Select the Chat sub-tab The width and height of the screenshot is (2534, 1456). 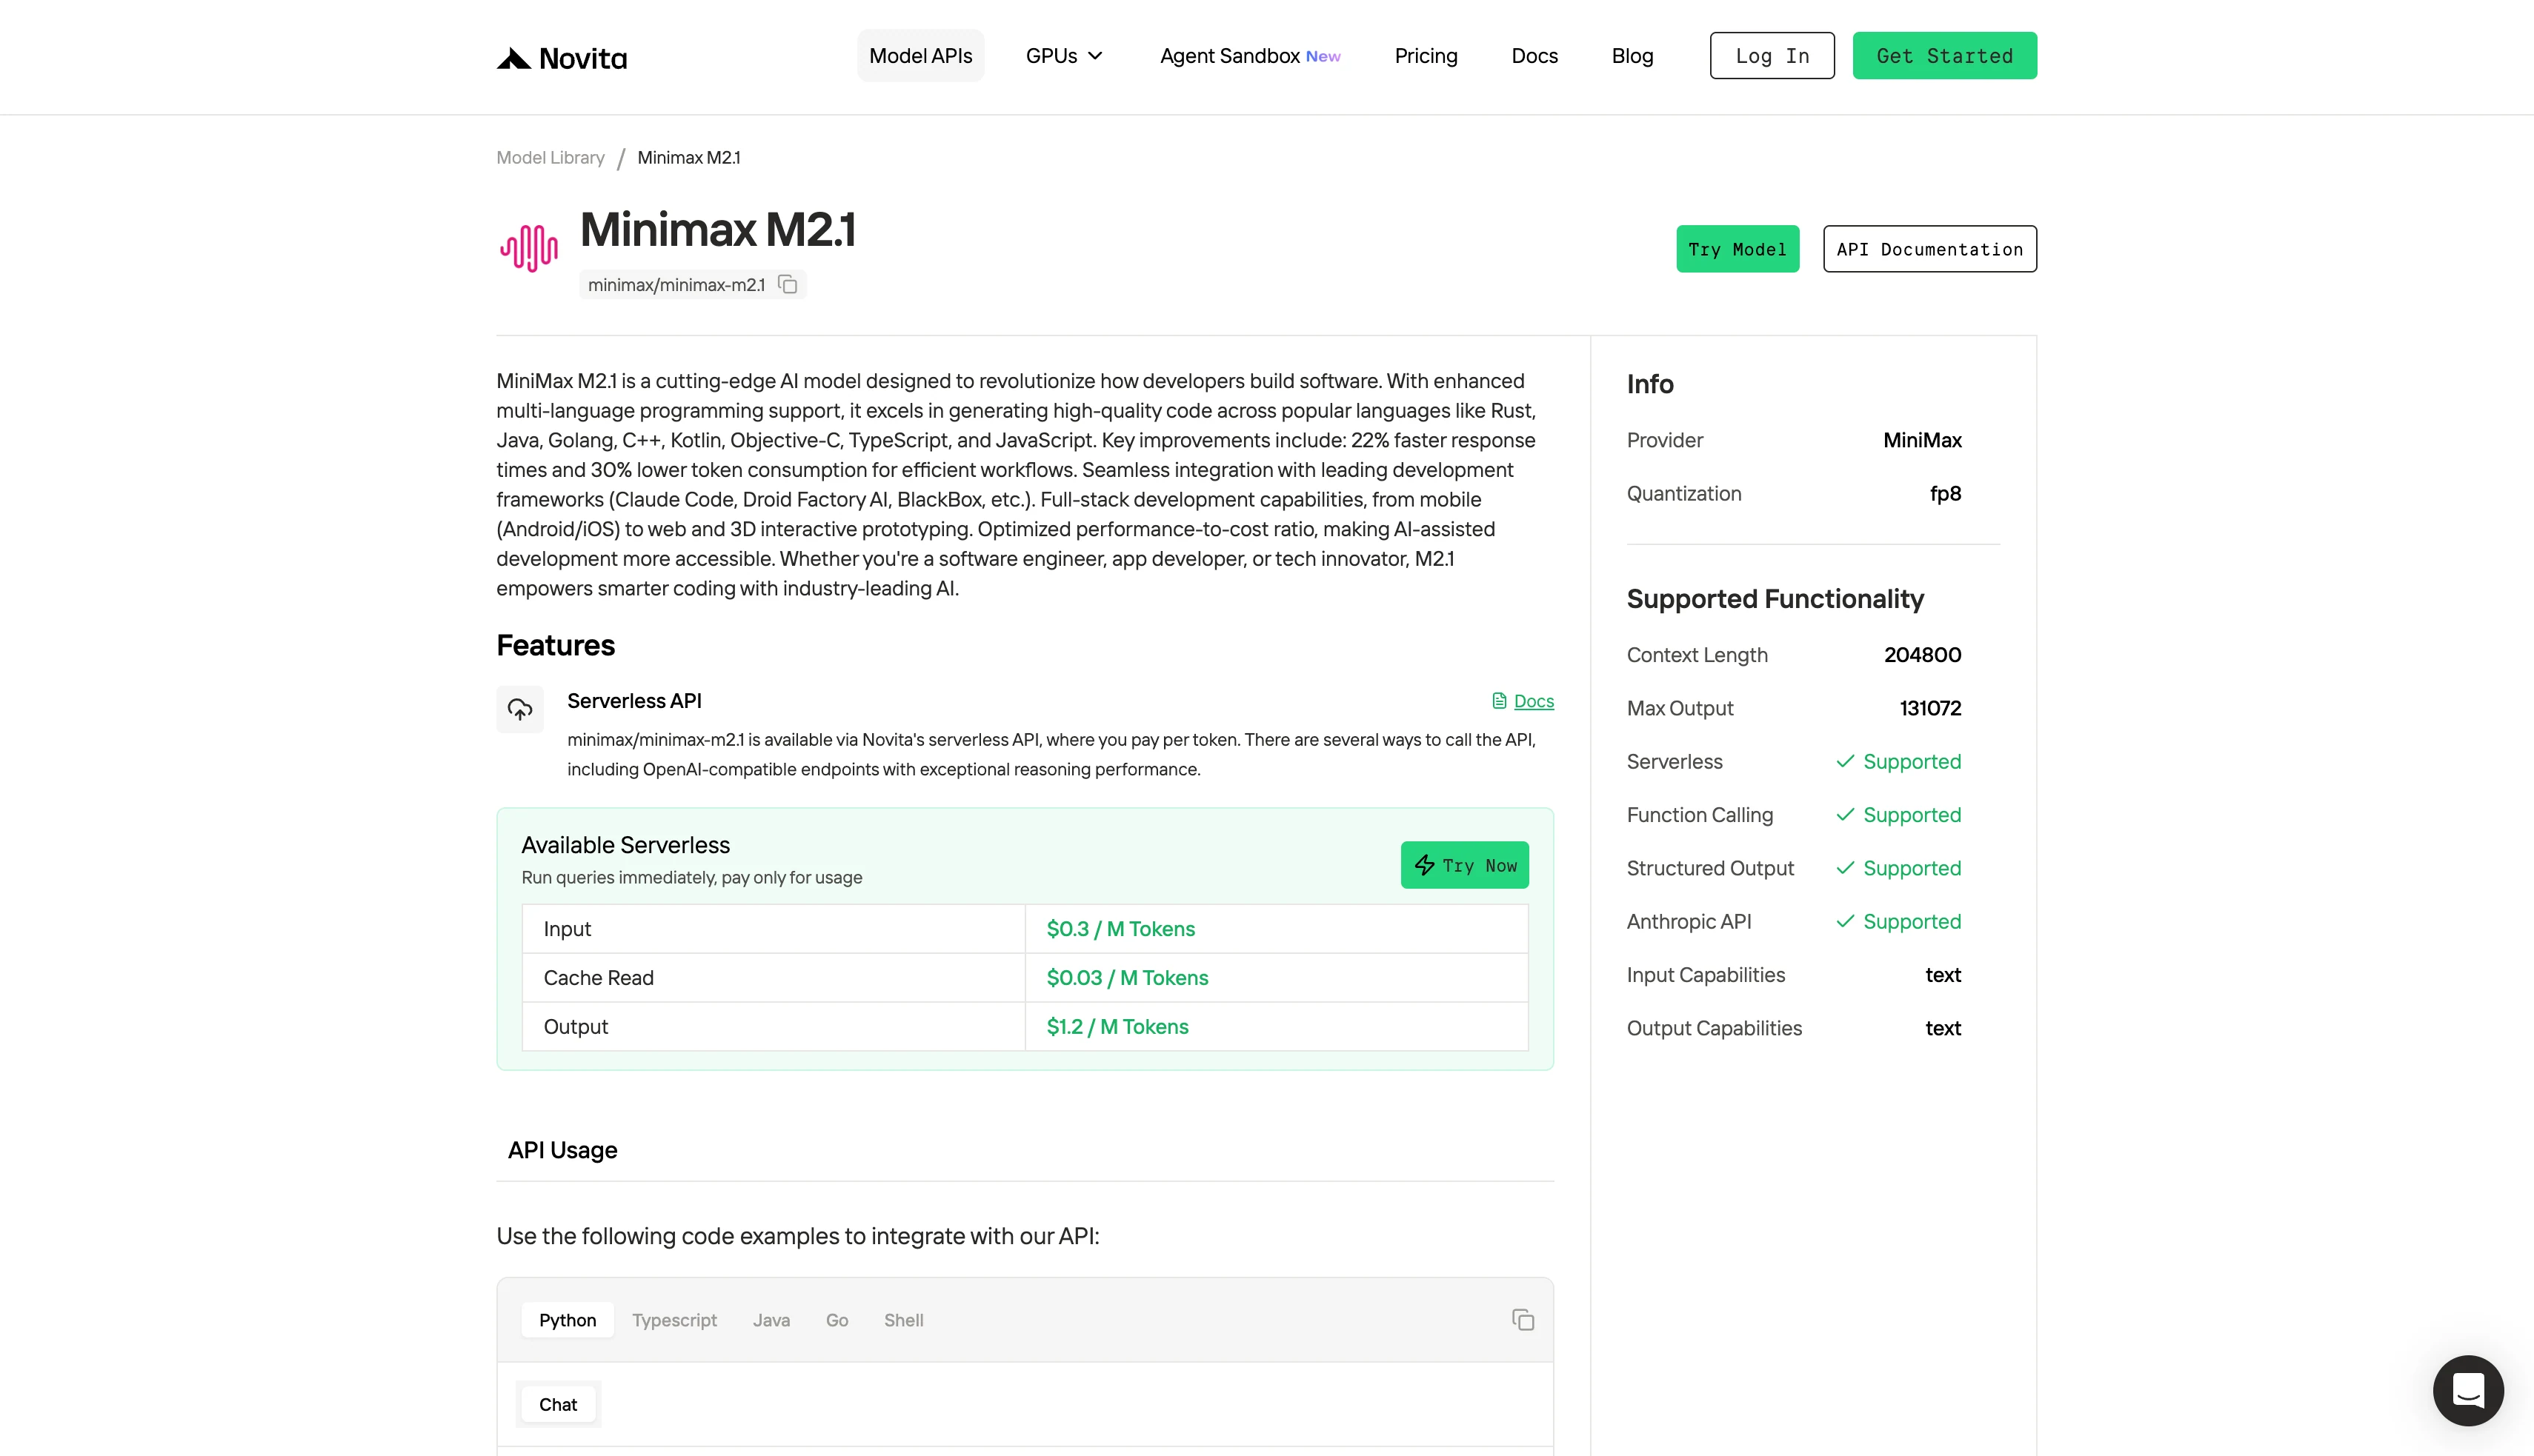(558, 1404)
